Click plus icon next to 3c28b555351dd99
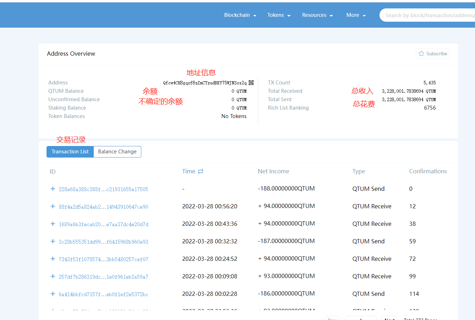 click(53, 241)
